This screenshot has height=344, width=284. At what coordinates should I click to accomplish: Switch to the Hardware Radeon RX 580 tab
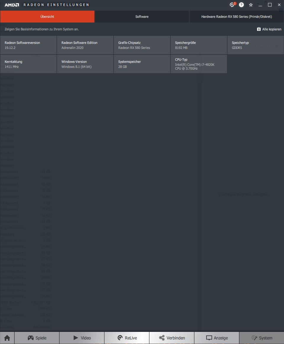(237, 17)
